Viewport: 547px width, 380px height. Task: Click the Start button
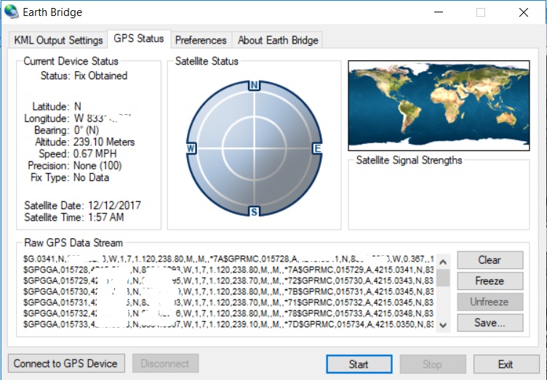pos(359,364)
